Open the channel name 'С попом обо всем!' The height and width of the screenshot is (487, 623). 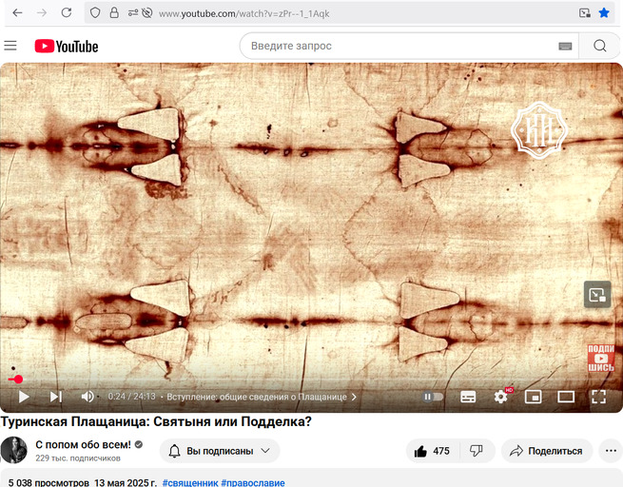click(83, 444)
